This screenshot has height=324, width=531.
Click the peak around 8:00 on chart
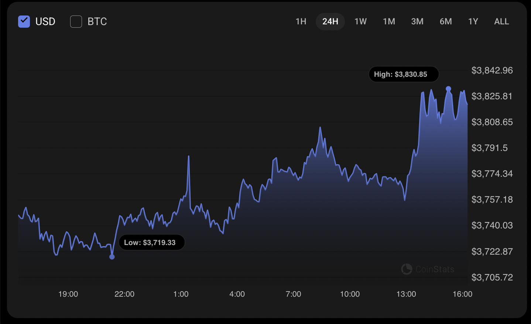[320, 127]
